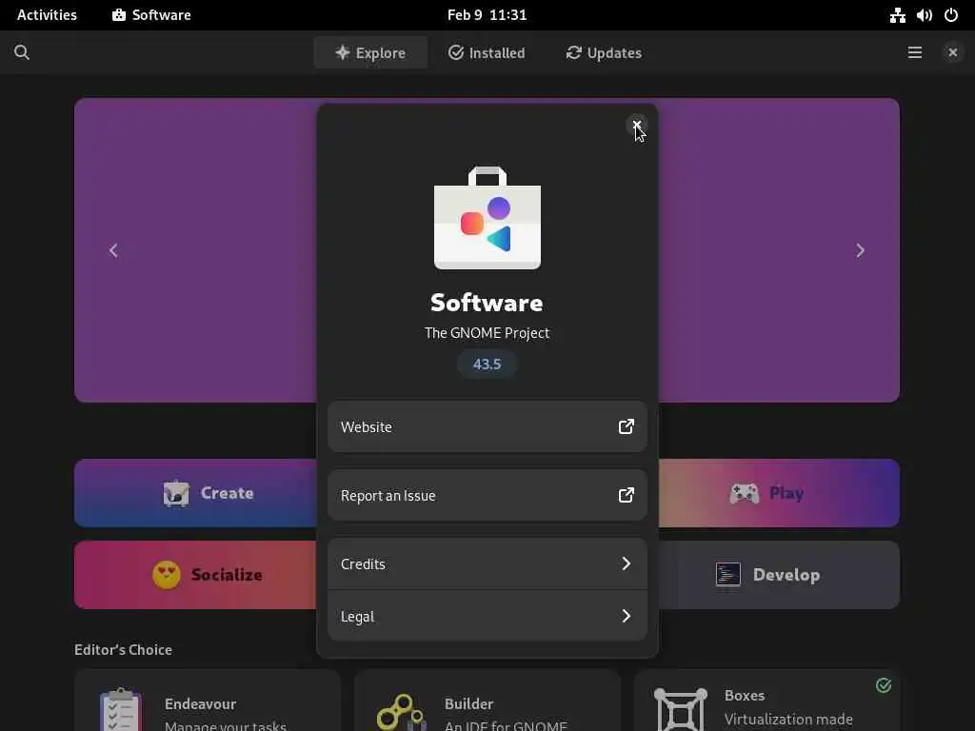Viewport: 975px width, 731px height.
Task: Click Report an Issue external link icon
Action: pos(627,495)
